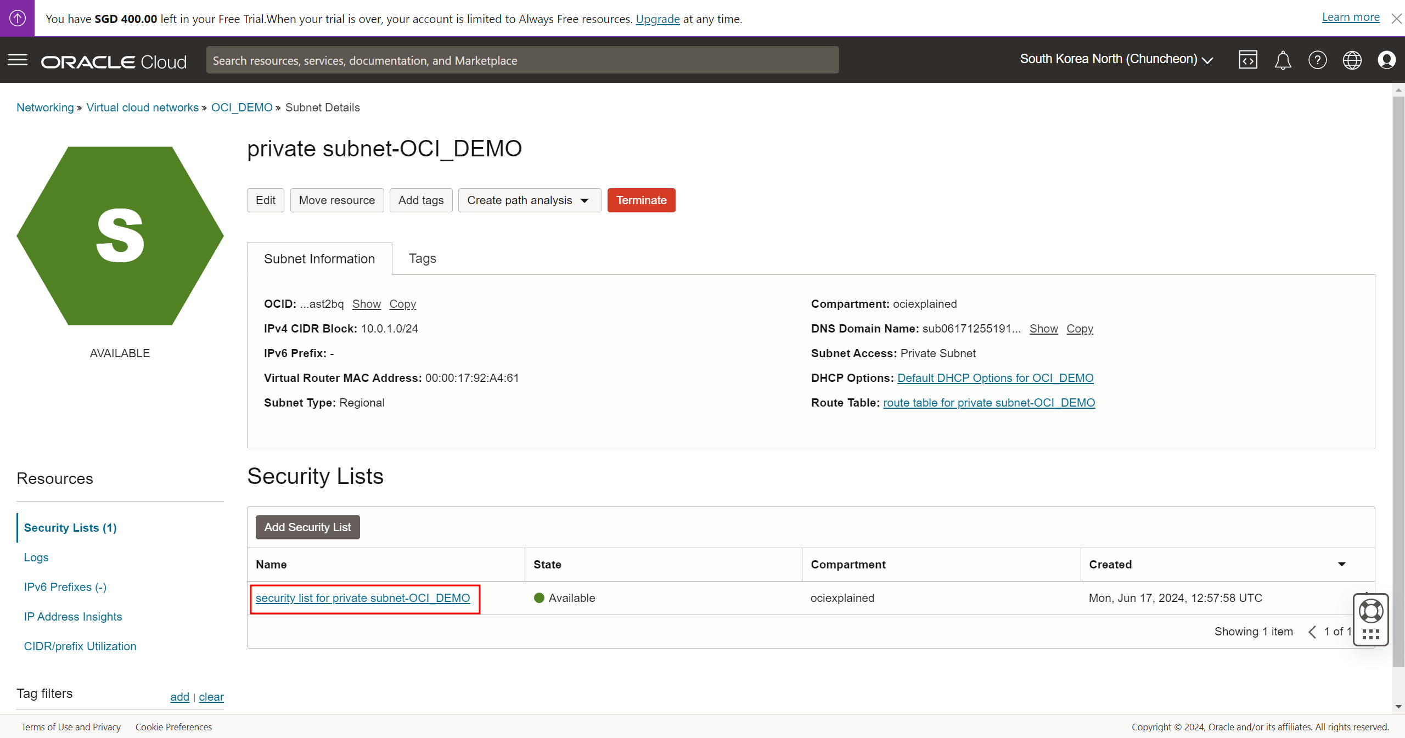Open Cloud Shell developer tools icon
1405x738 pixels.
[x=1247, y=60]
